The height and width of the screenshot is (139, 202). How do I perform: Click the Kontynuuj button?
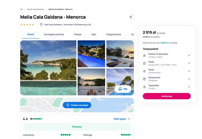coord(167,96)
